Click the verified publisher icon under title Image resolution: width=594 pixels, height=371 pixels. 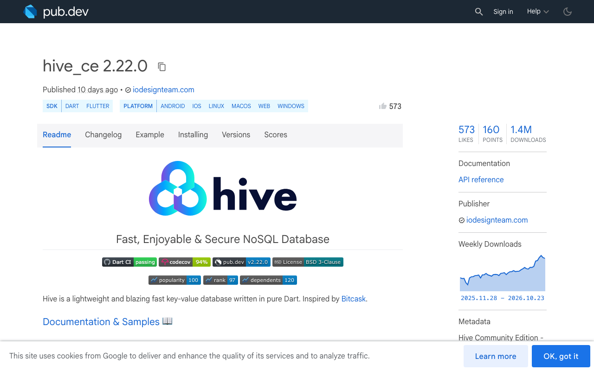pos(128,90)
